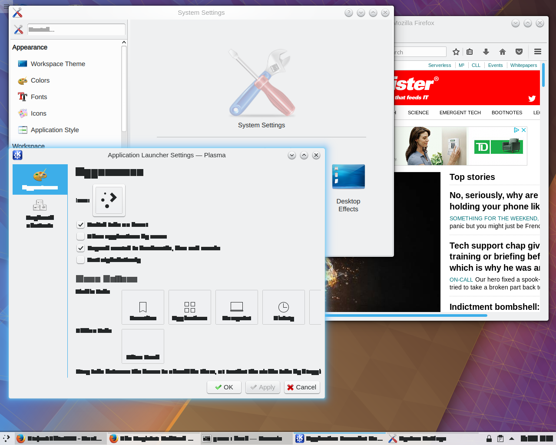Open the Firefox downloads arrow

coord(486,52)
